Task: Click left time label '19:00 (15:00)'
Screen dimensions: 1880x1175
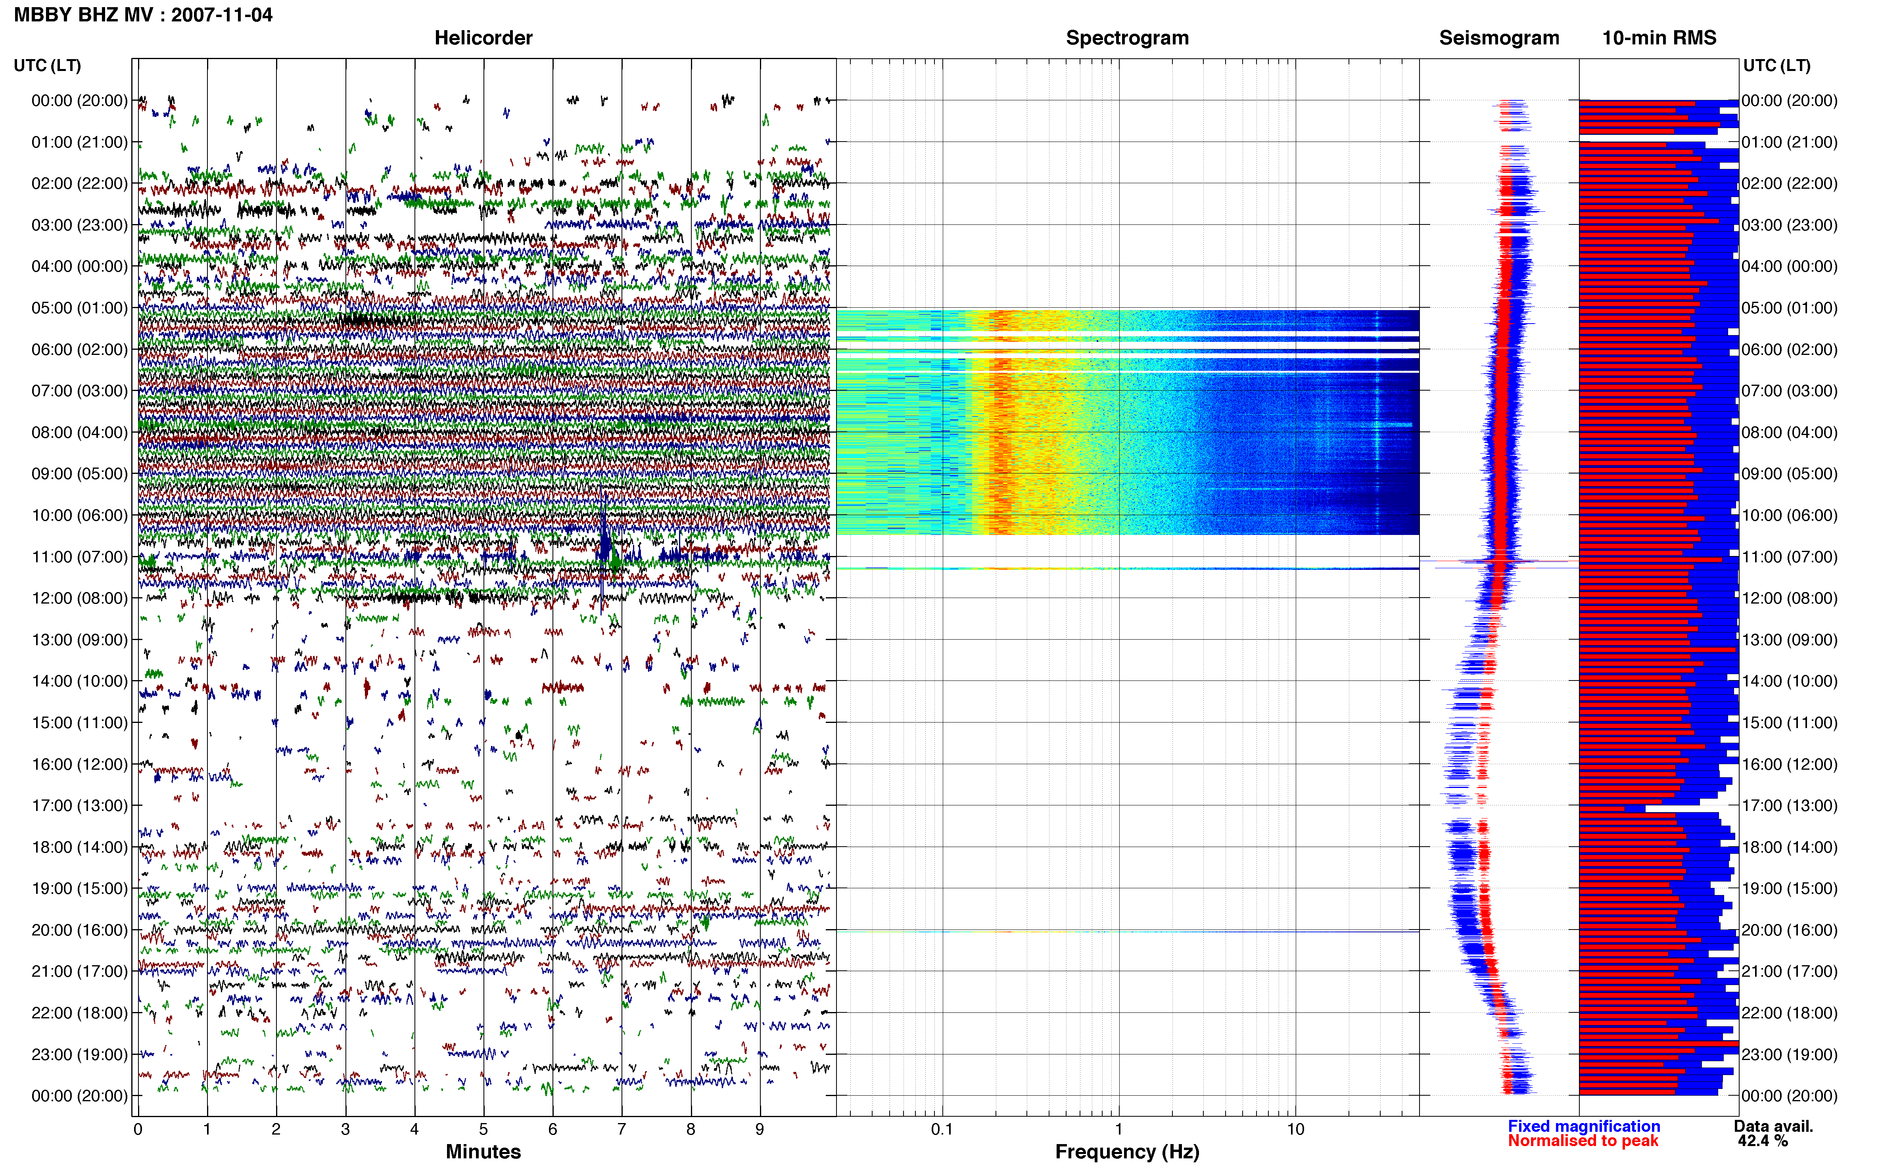Action: (x=79, y=888)
